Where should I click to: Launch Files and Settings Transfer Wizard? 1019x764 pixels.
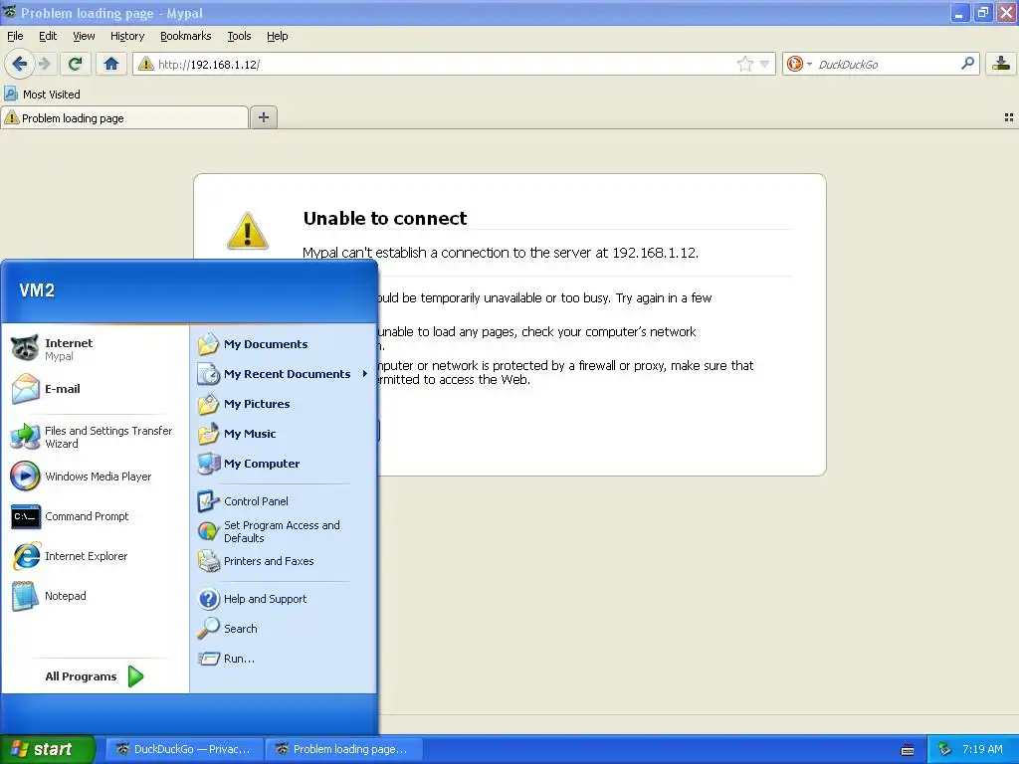pos(95,437)
